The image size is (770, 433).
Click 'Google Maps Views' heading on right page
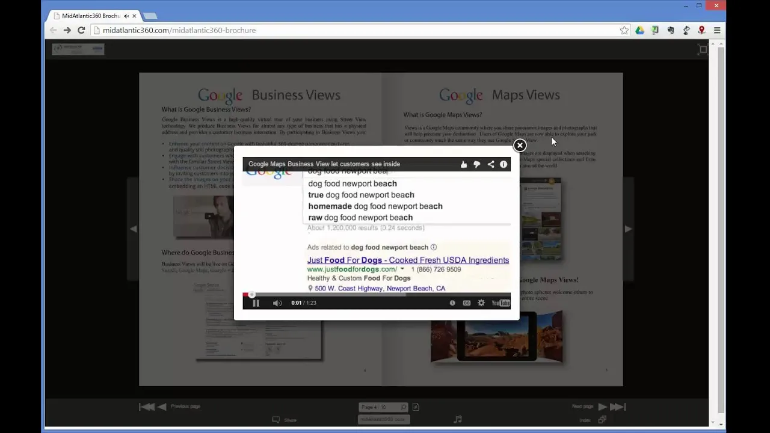click(499, 95)
